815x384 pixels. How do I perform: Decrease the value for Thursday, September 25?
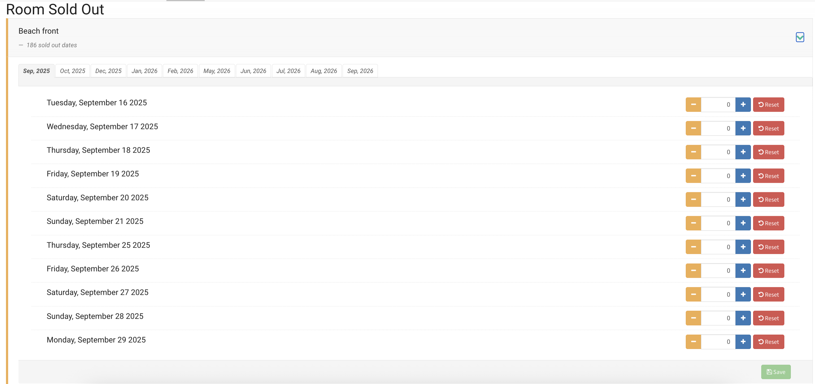pos(693,247)
